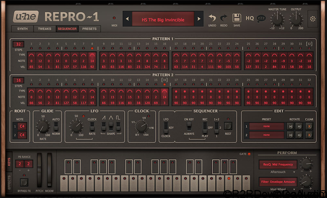Click Pattern 2 step 16 type cell
Image resolution: width=327 pixels, height=198 pixels.
pyautogui.click(x=164, y=91)
